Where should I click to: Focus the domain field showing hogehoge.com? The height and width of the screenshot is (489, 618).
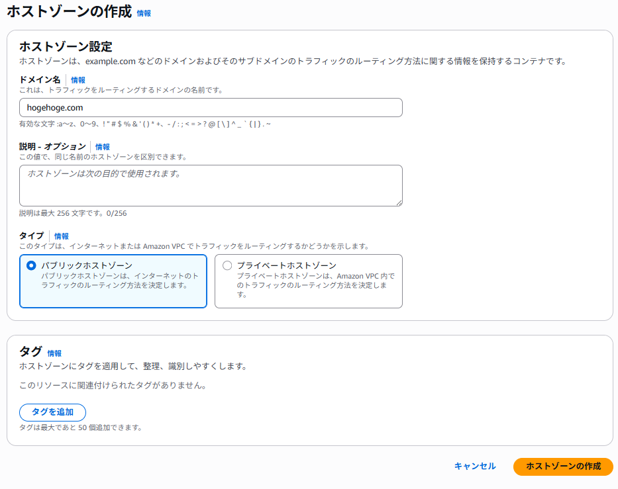(x=211, y=107)
